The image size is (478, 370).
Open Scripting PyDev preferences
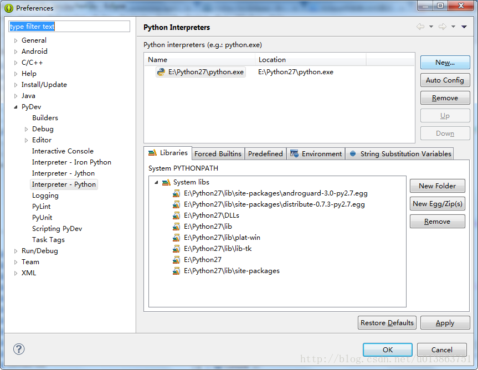coord(57,229)
